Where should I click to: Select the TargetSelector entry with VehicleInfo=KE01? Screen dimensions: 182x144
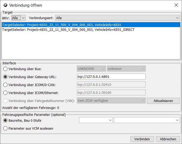point(61,25)
